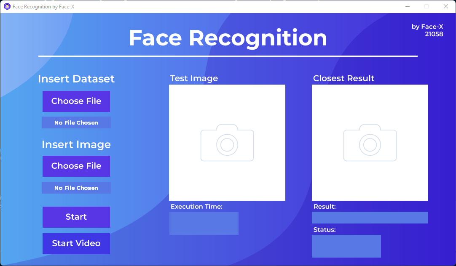
Task: Click the Closest Result camera placeholder
Action: 370,143
